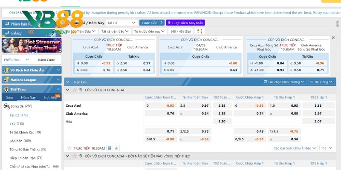Star the first CÚP VÔ ĐỊCH CONCACAF league
341x170 pixels.
[75, 90]
